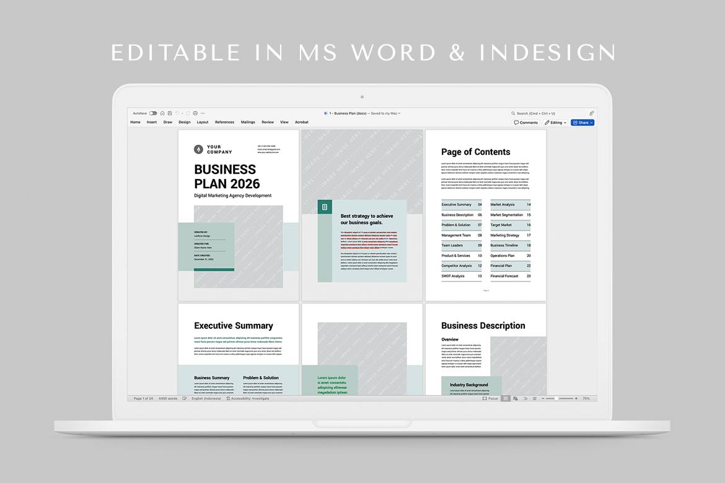The height and width of the screenshot is (483, 725).
Task: Click Accessibility: Investigate in the status bar
Action: point(248,399)
